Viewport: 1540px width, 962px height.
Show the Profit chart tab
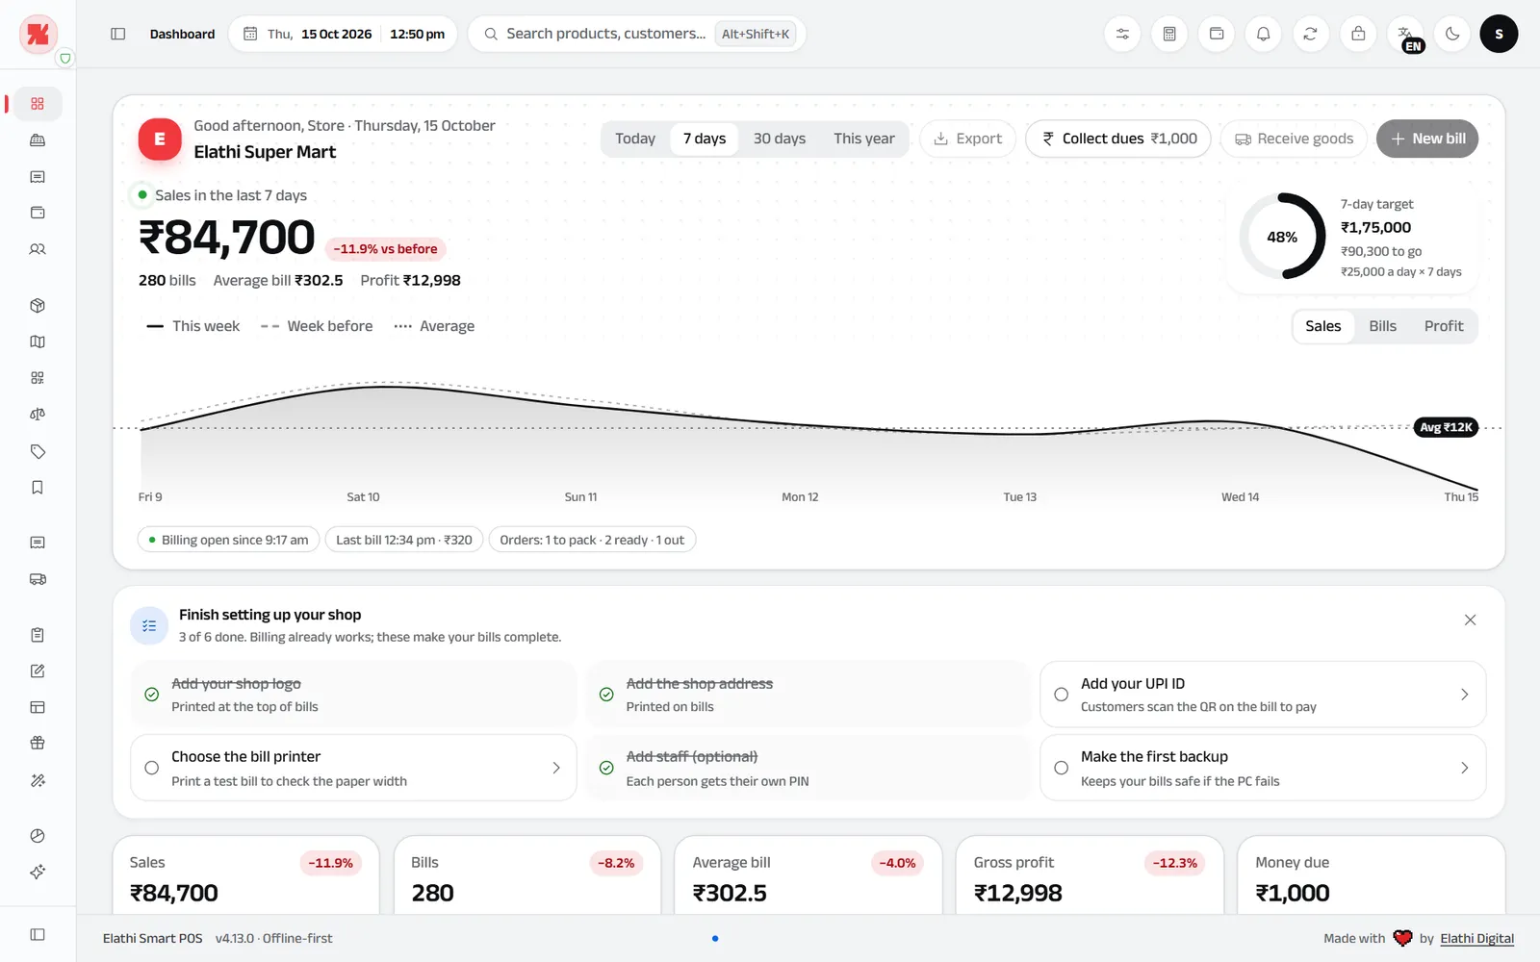click(x=1443, y=326)
